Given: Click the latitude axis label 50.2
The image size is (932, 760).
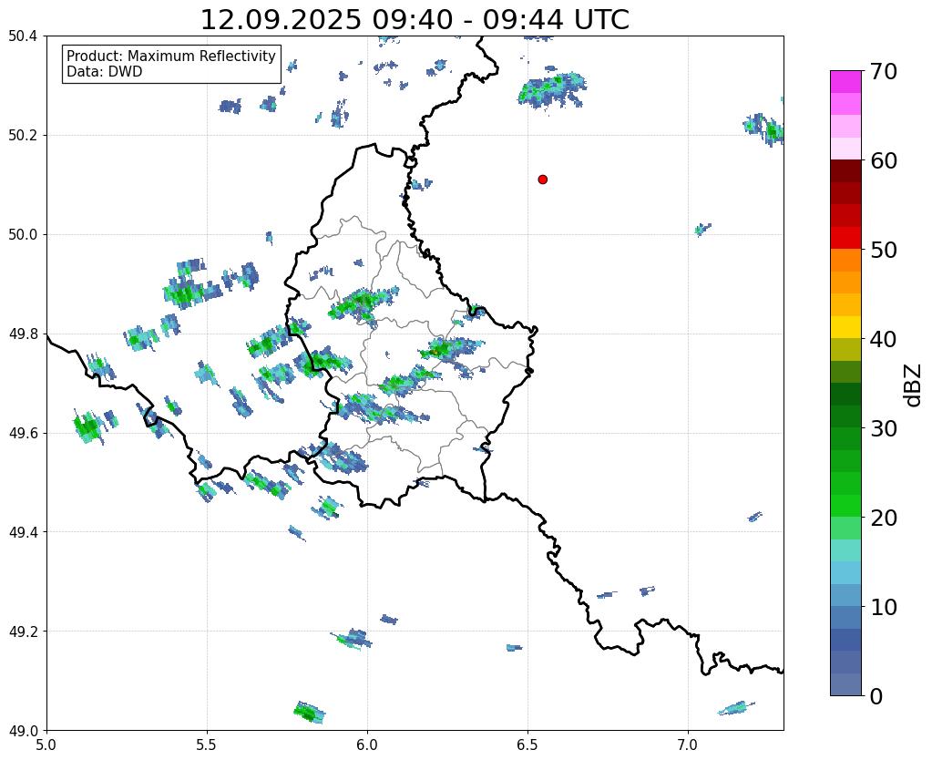Looking at the screenshot, I should point(24,136).
